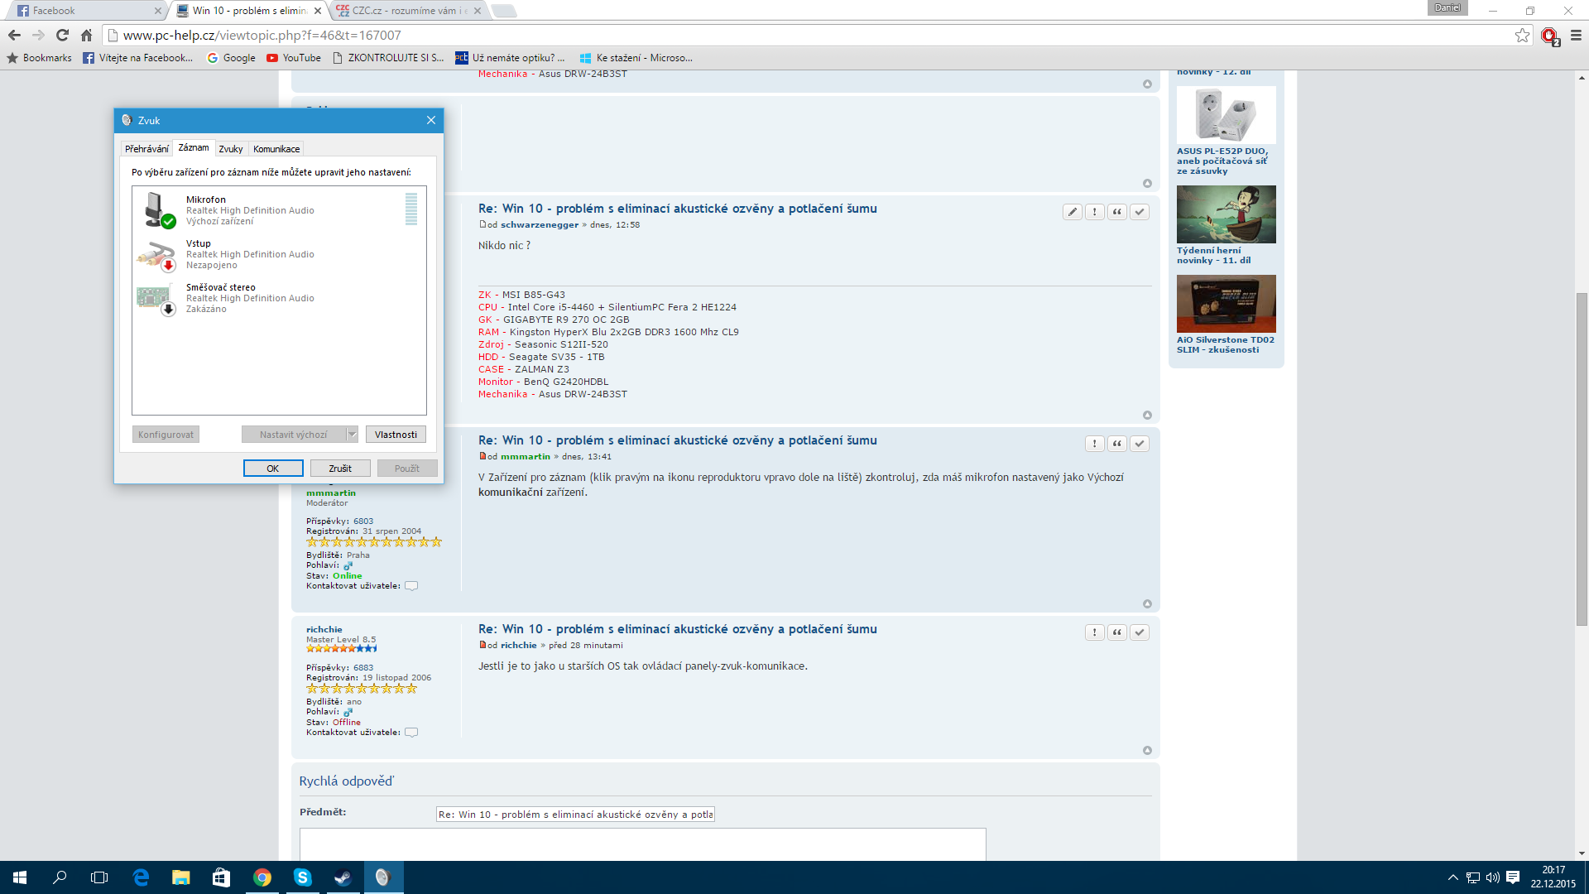The image size is (1589, 894).
Task: Reload the page with refresh icon
Action: point(62,35)
